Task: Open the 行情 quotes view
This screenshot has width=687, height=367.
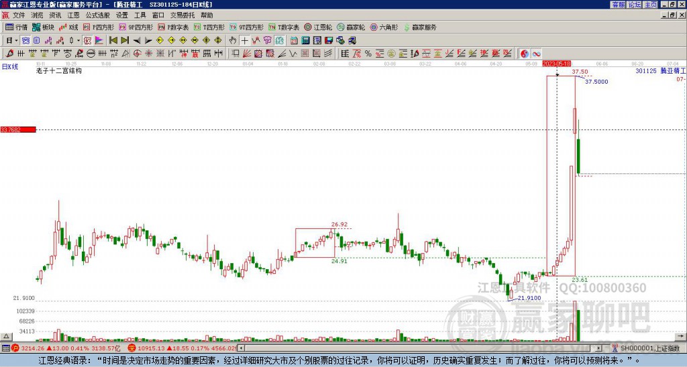Action: click(16, 27)
